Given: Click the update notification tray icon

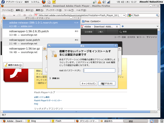Looking at the screenshot, I should click(x=95, y=2).
